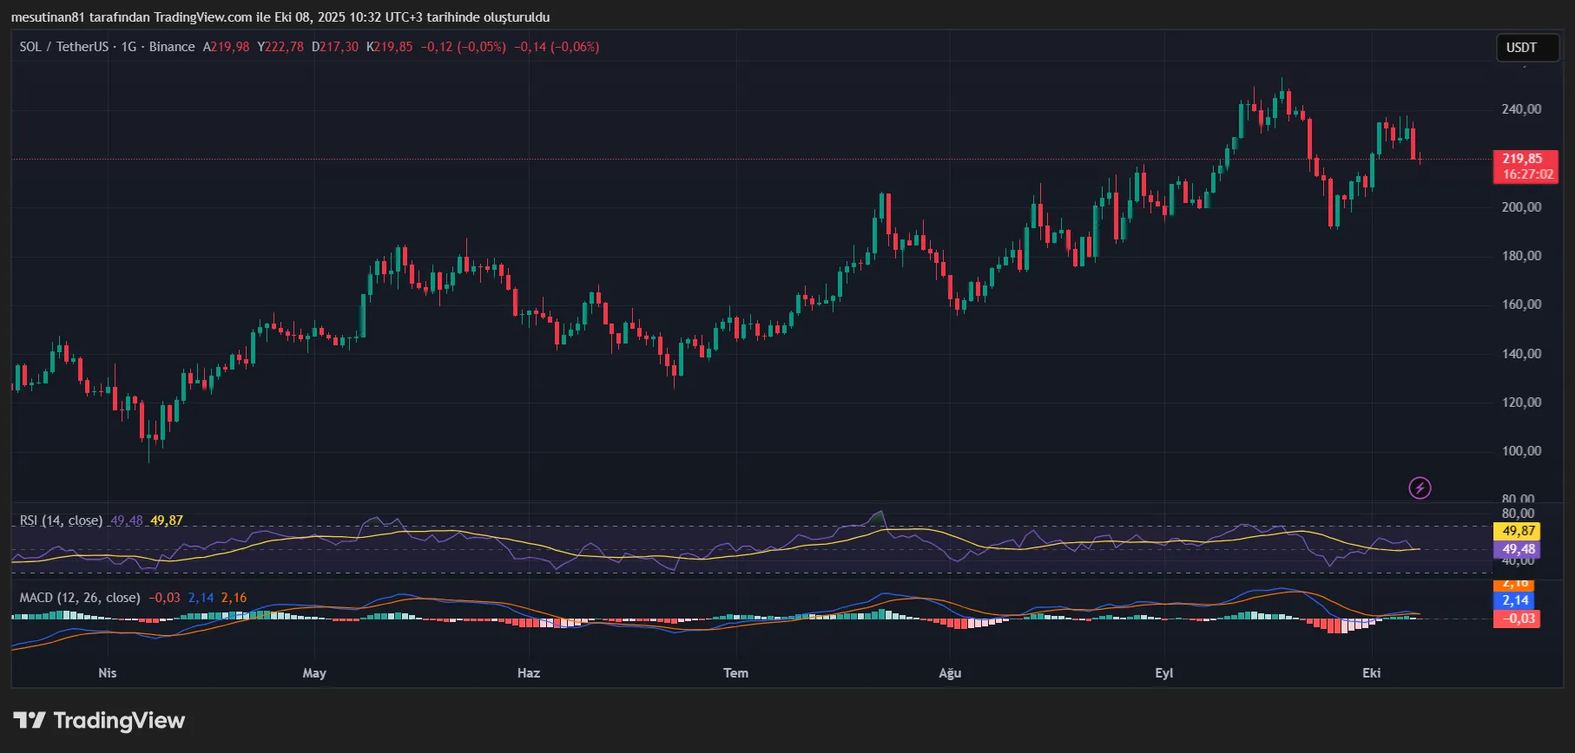This screenshot has height=753, width=1575.
Task: Click the Eki month label on time axis
Action: (x=1371, y=673)
